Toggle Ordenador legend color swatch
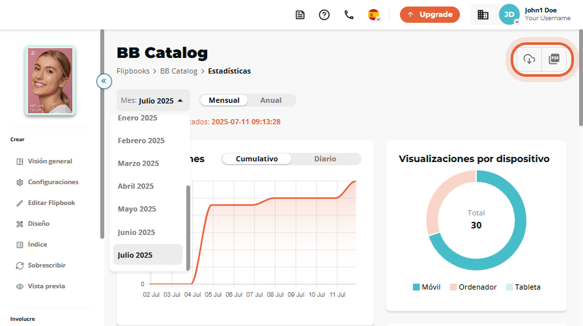Viewport: 583px width, 326px height. (x=453, y=287)
